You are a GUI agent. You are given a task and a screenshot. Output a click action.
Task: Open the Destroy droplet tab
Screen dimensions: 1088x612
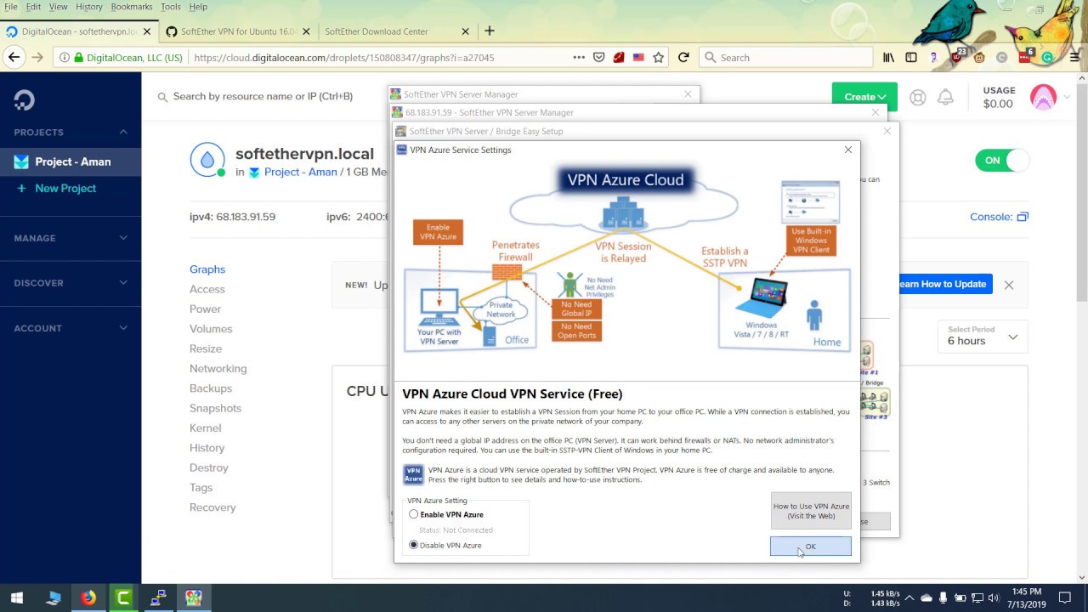click(209, 467)
